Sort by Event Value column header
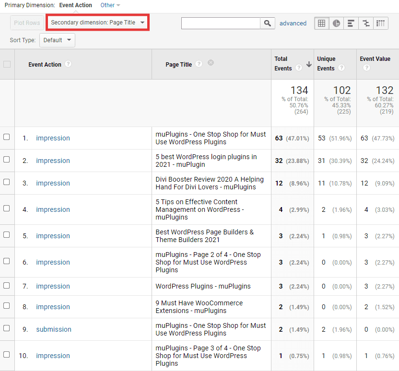Image resolution: width=399 pixels, height=371 pixels. click(375, 59)
